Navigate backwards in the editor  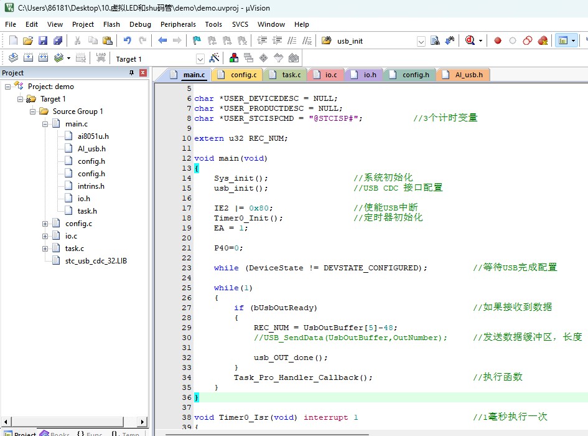tap(162, 40)
